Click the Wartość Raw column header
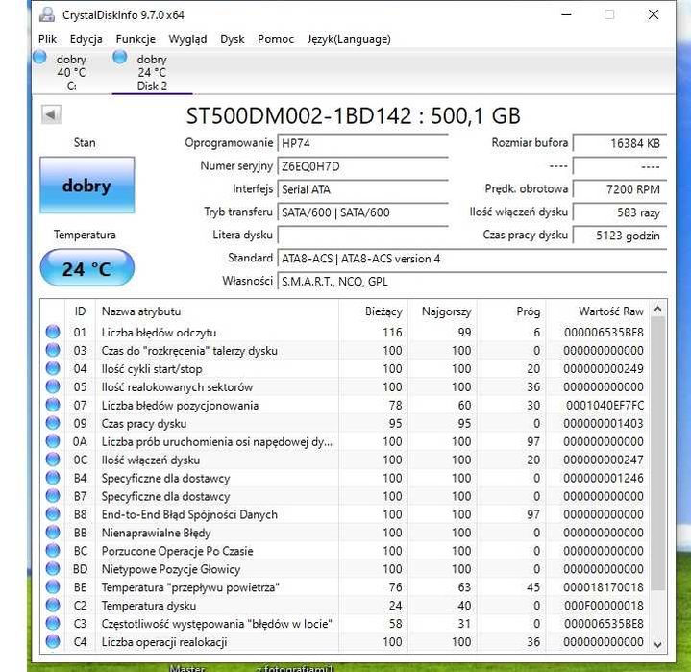 tap(598, 311)
